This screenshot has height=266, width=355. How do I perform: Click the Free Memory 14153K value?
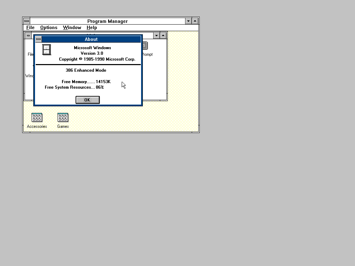click(x=103, y=82)
